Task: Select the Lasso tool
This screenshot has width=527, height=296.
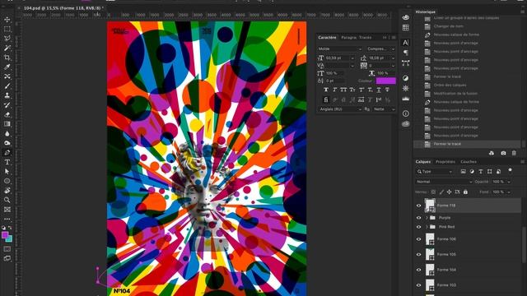Action: (x=7, y=39)
